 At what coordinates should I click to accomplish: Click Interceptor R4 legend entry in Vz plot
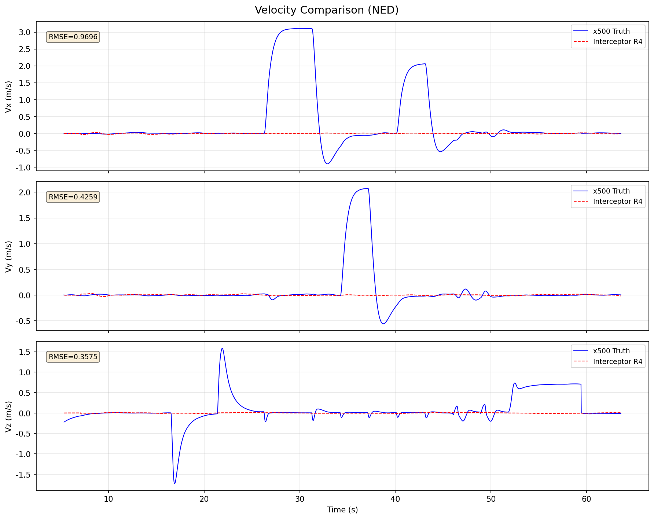(608, 361)
